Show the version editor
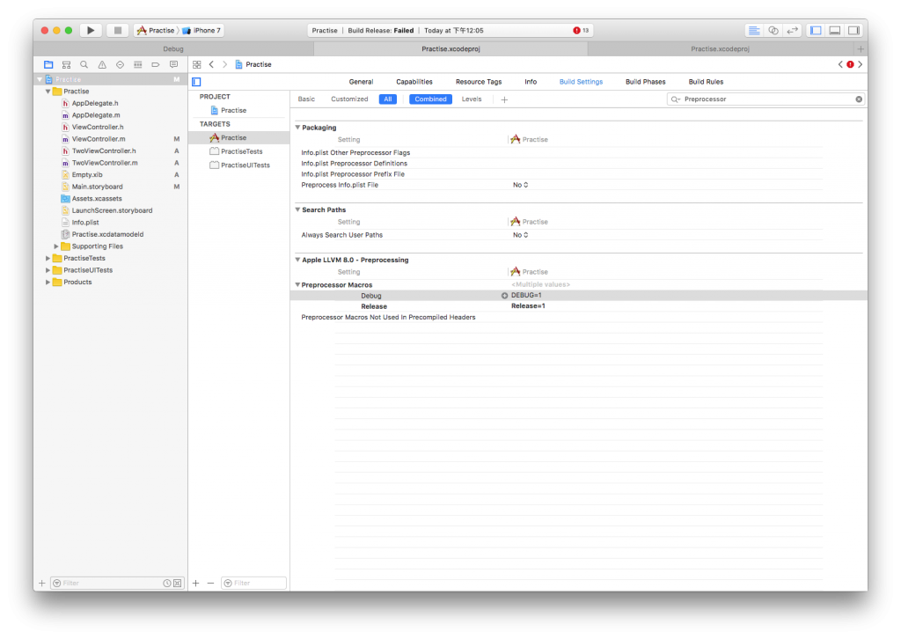Screen dimensions: 901x639 pos(793,31)
